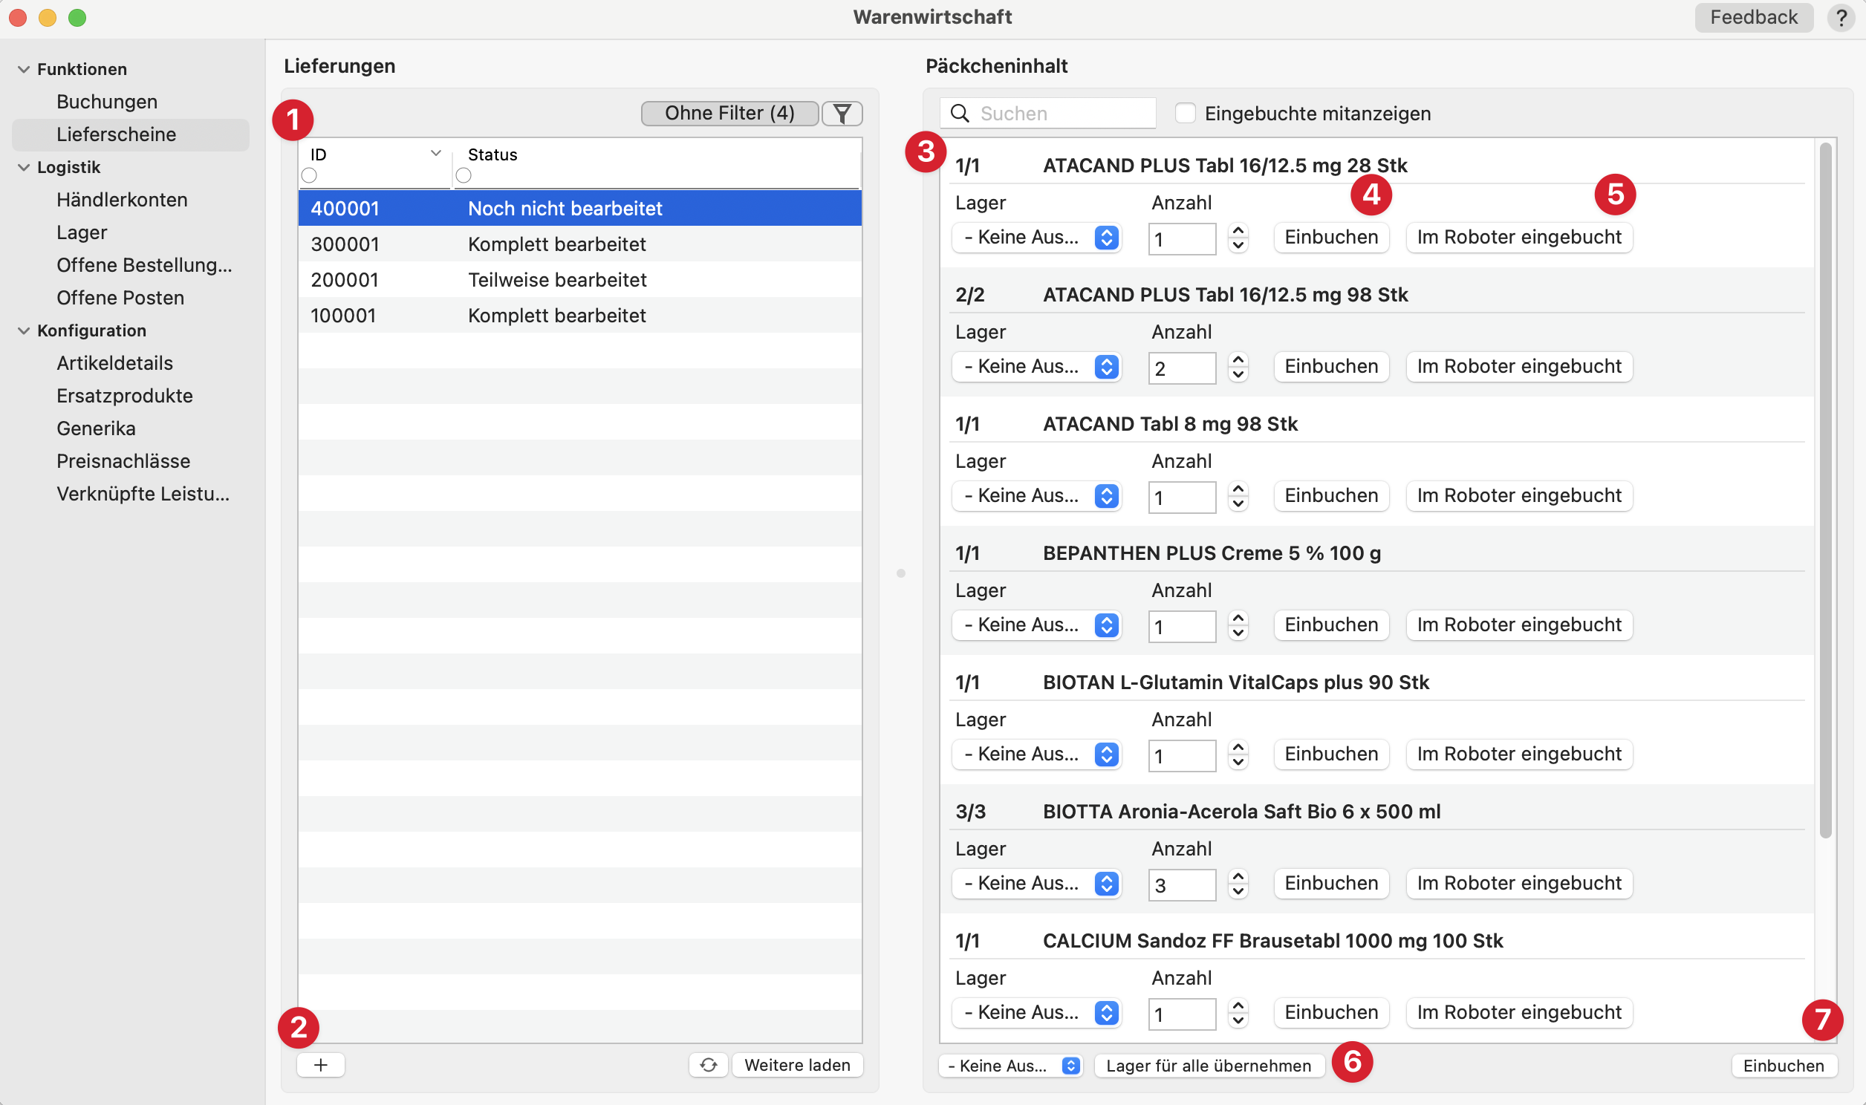1866x1105 pixels.
Task: Click Anzahl field for CALCIUM Sandoz
Action: pyautogui.click(x=1182, y=1014)
